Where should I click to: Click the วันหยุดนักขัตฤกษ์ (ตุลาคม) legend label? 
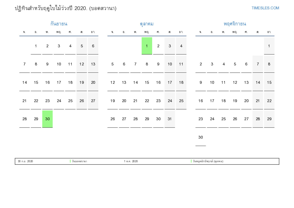(x=208, y=161)
